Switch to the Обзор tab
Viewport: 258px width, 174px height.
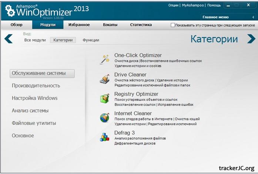point(16,25)
